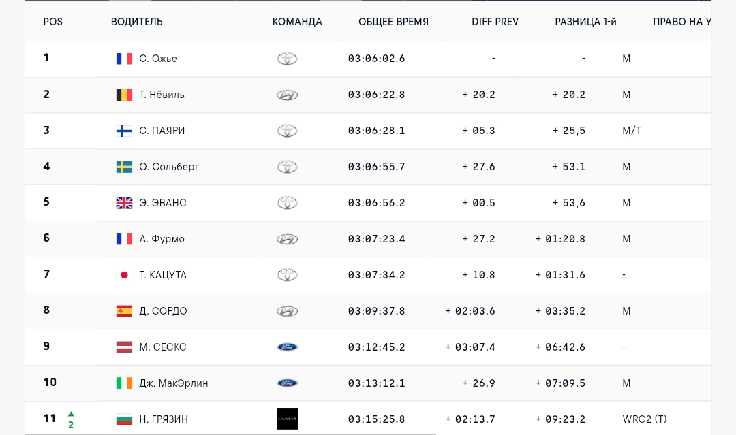Click the Ford logo in М. СЕСКС row
736x435 pixels.
pos(287,347)
